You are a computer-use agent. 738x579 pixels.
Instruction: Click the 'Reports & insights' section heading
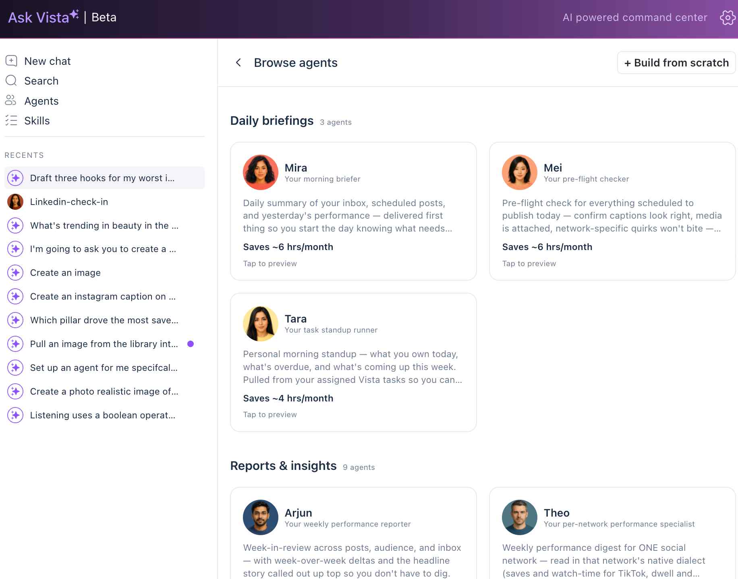[283, 465]
